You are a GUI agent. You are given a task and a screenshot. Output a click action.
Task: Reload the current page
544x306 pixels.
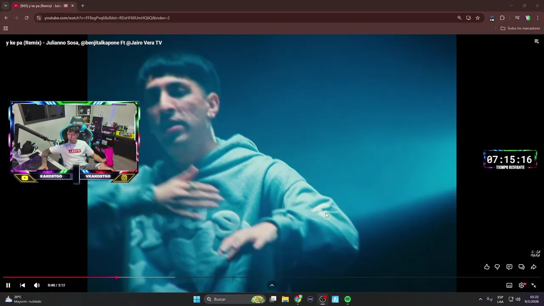(26, 18)
